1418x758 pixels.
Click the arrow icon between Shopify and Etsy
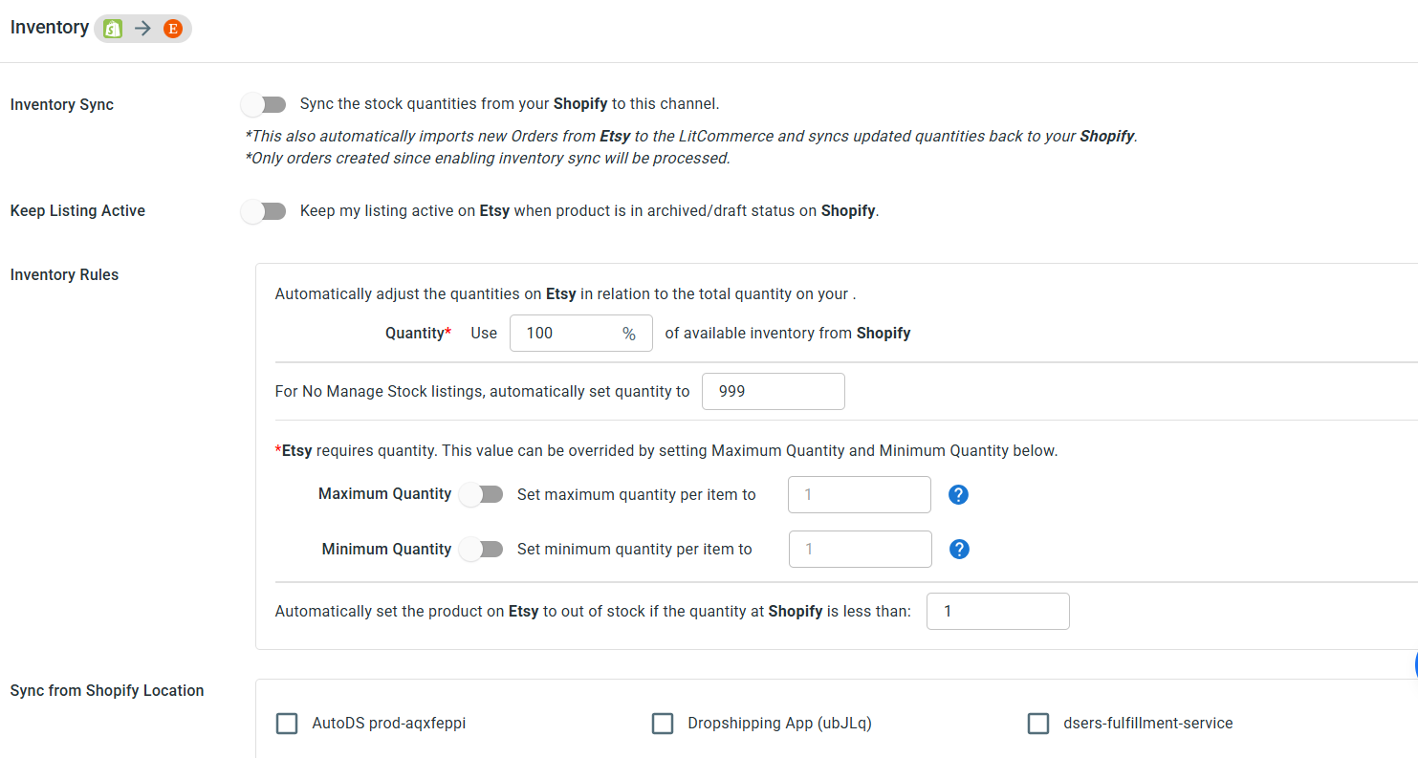tap(142, 29)
